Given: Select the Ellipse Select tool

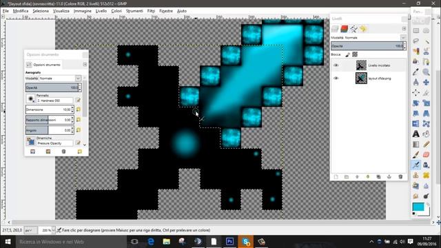Looking at the screenshot, I should pyautogui.click(x=427, y=30).
